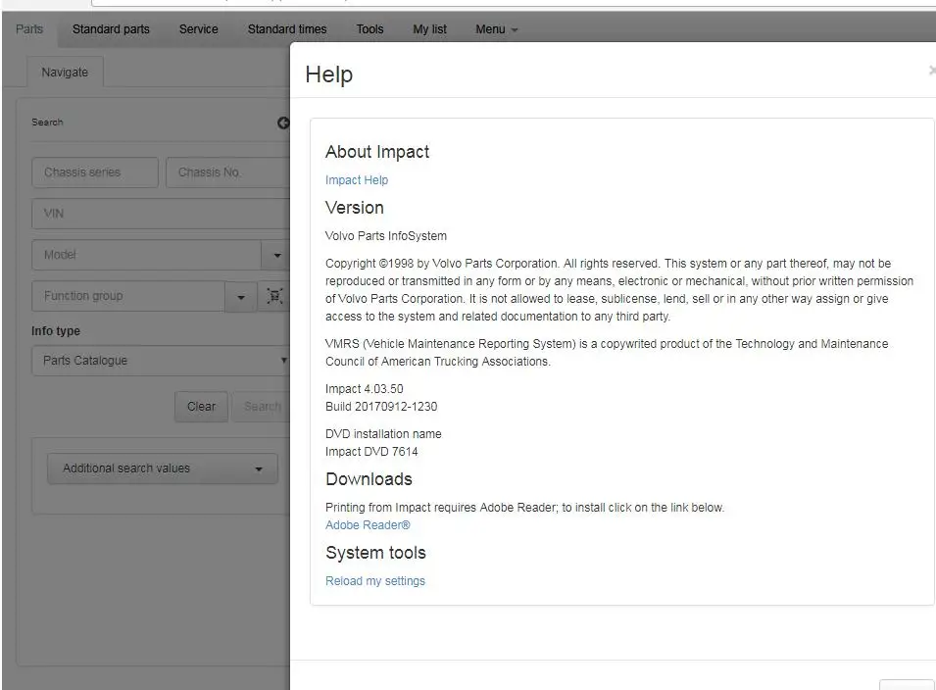Click the Build 20170912-1230 text
This screenshot has width=936, height=690.
[x=381, y=407]
